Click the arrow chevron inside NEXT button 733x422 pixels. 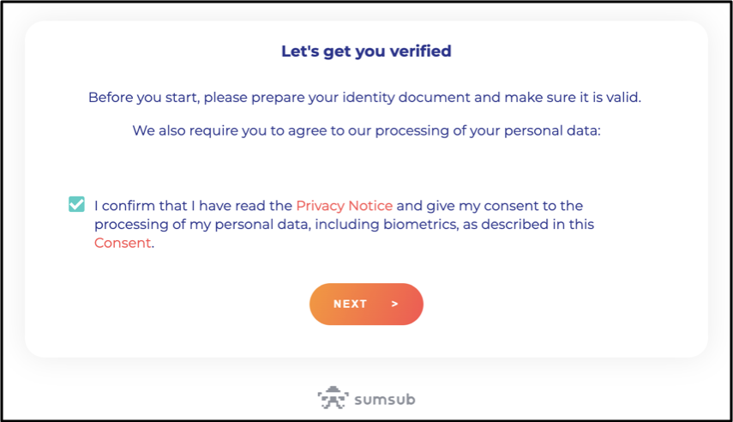tap(394, 304)
